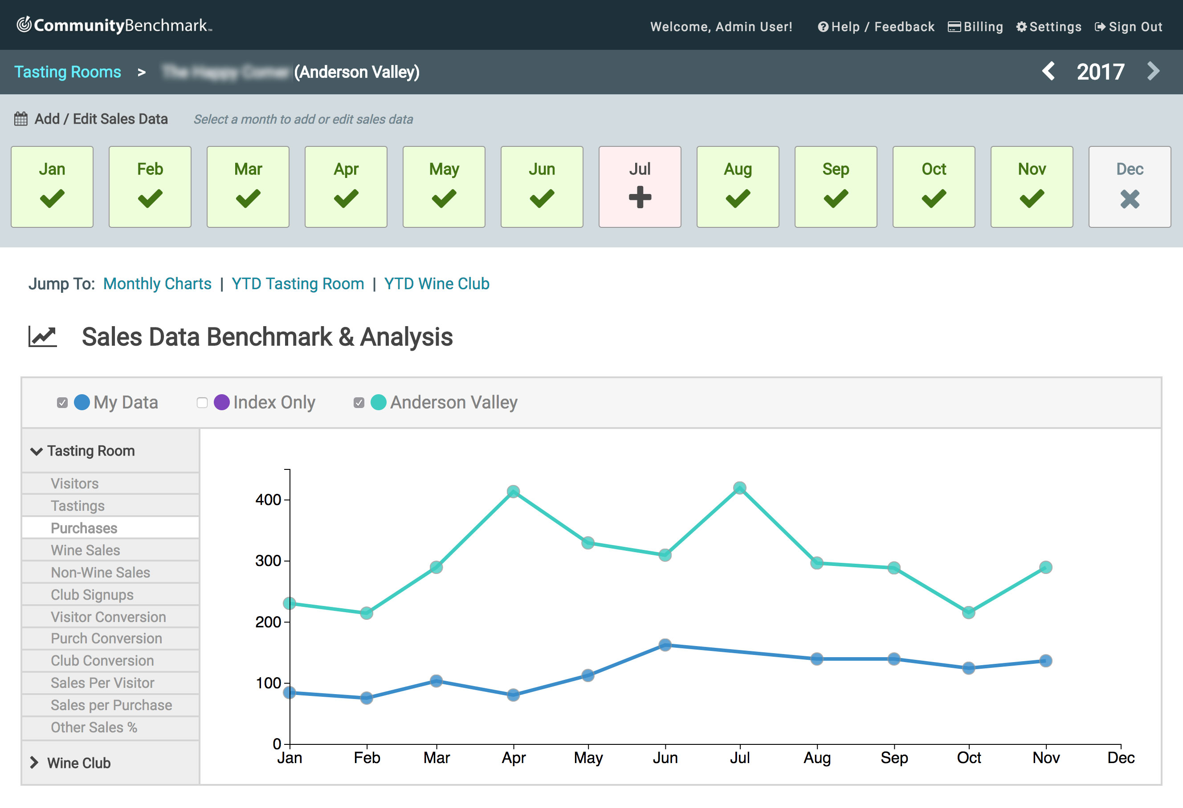Uncheck the Anderson Valley checkbox

point(359,403)
